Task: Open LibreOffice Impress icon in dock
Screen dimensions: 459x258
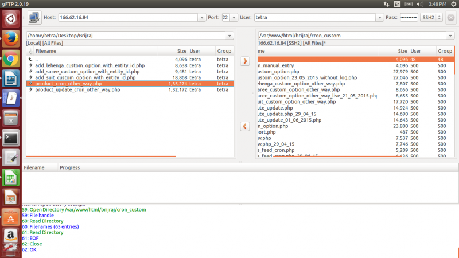Action: click(10, 198)
